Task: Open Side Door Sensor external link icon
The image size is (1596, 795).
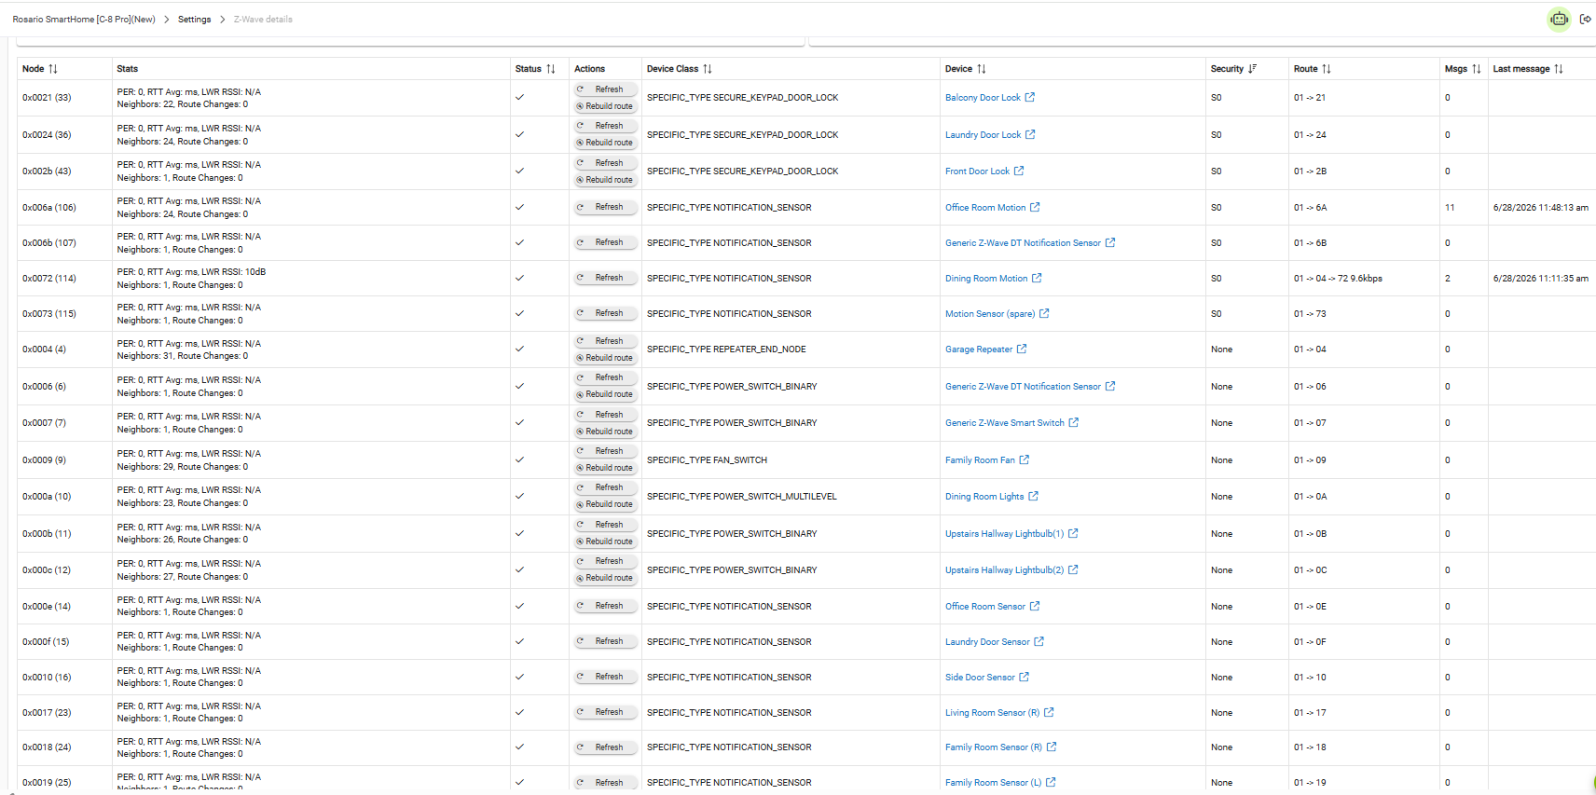Action: coord(1025,677)
